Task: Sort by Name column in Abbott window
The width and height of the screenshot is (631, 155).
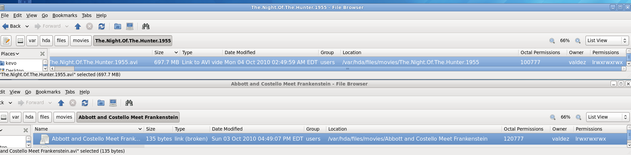Action: tap(88, 129)
